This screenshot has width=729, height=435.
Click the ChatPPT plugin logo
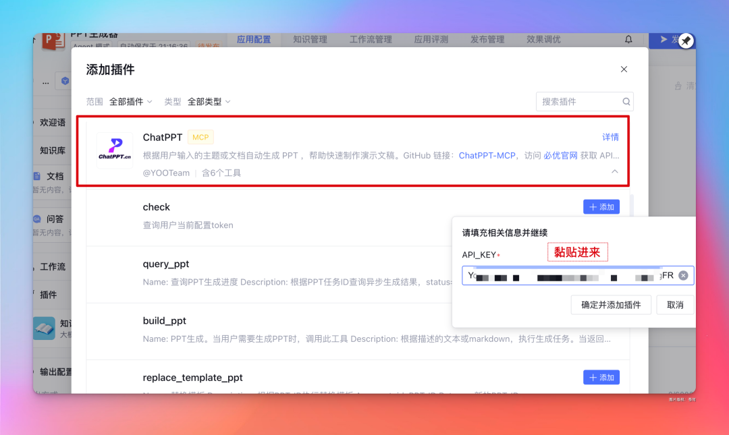[114, 150]
